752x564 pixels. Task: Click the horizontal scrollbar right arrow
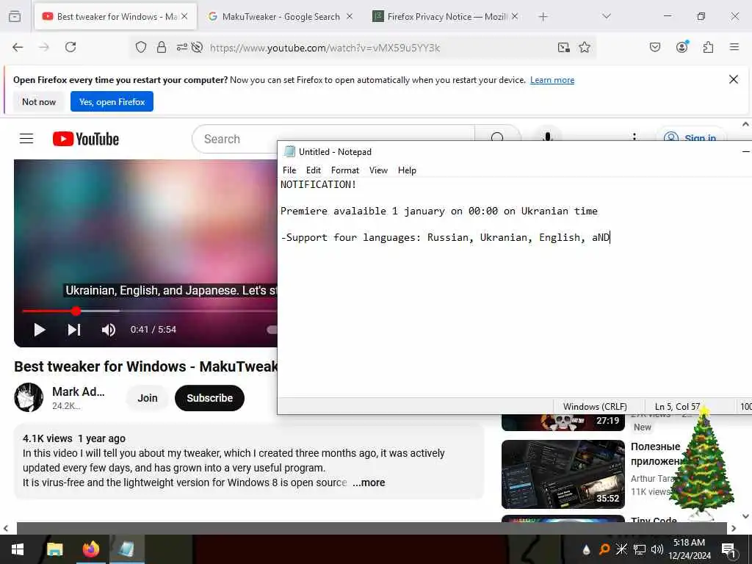[734, 528]
